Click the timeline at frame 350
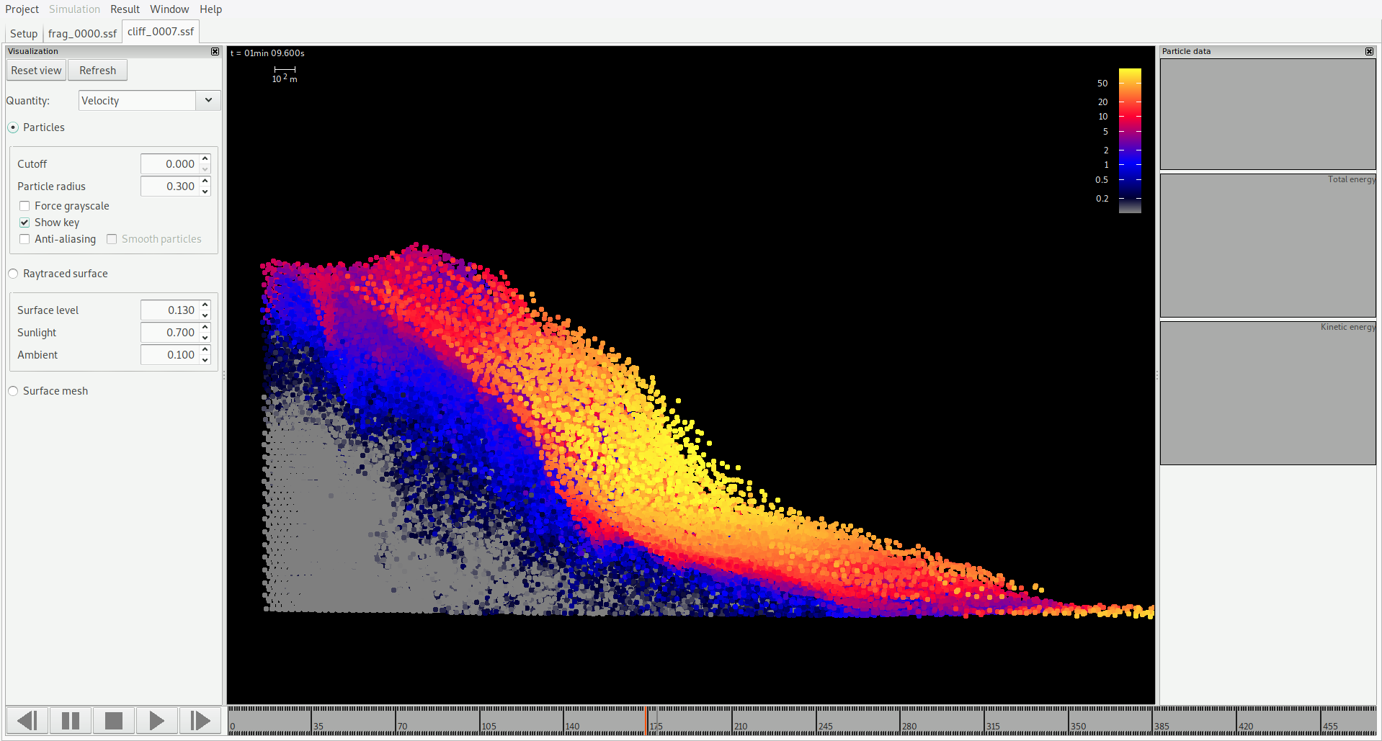 coord(1069,720)
